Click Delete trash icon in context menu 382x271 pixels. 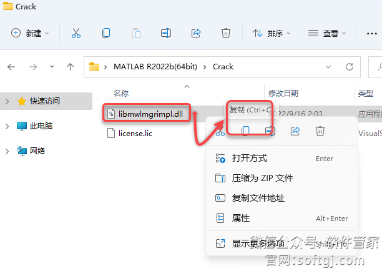pyautogui.click(x=320, y=131)
